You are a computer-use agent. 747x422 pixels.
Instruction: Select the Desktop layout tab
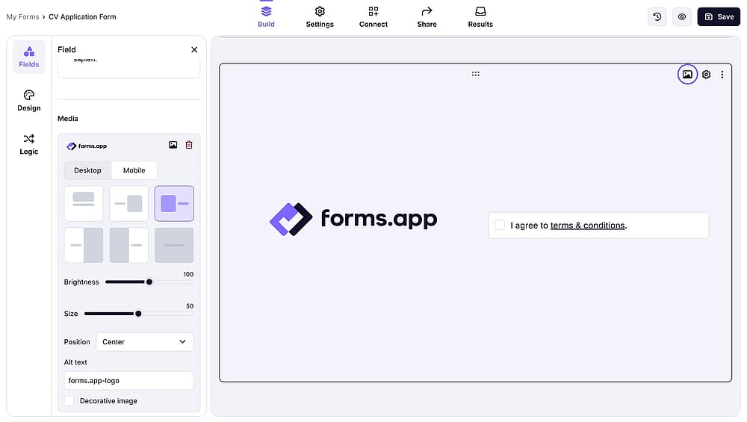[87, 170]
